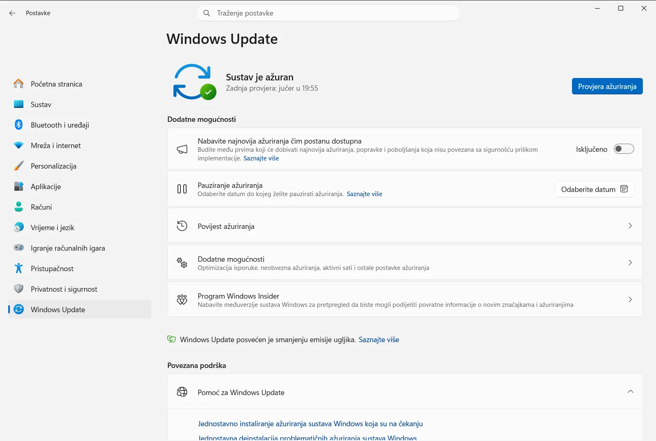Screen dimensions: 656x441
Task: Toggle the Isključeno switch for latest updates
Action: coord(624,149)
